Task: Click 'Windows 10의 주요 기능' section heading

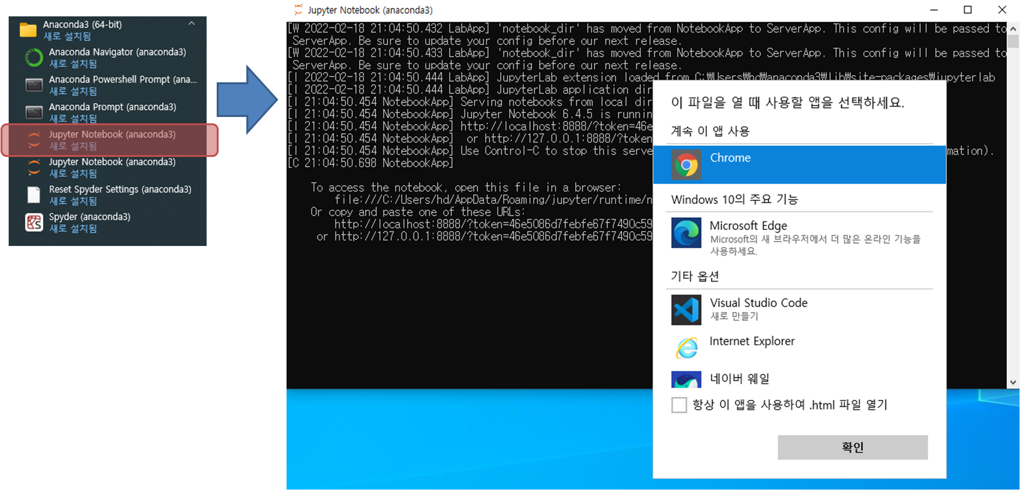Action: click(735, 199)
